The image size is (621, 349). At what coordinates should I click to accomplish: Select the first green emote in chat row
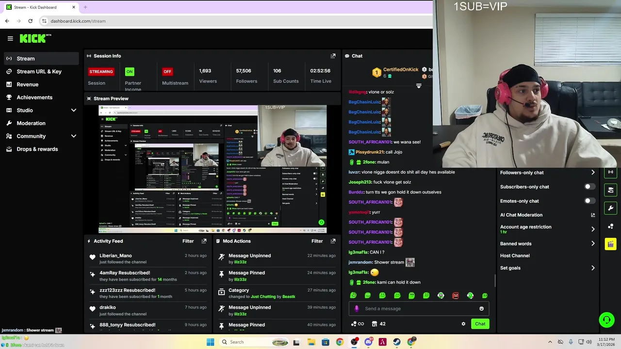point(353,295)
